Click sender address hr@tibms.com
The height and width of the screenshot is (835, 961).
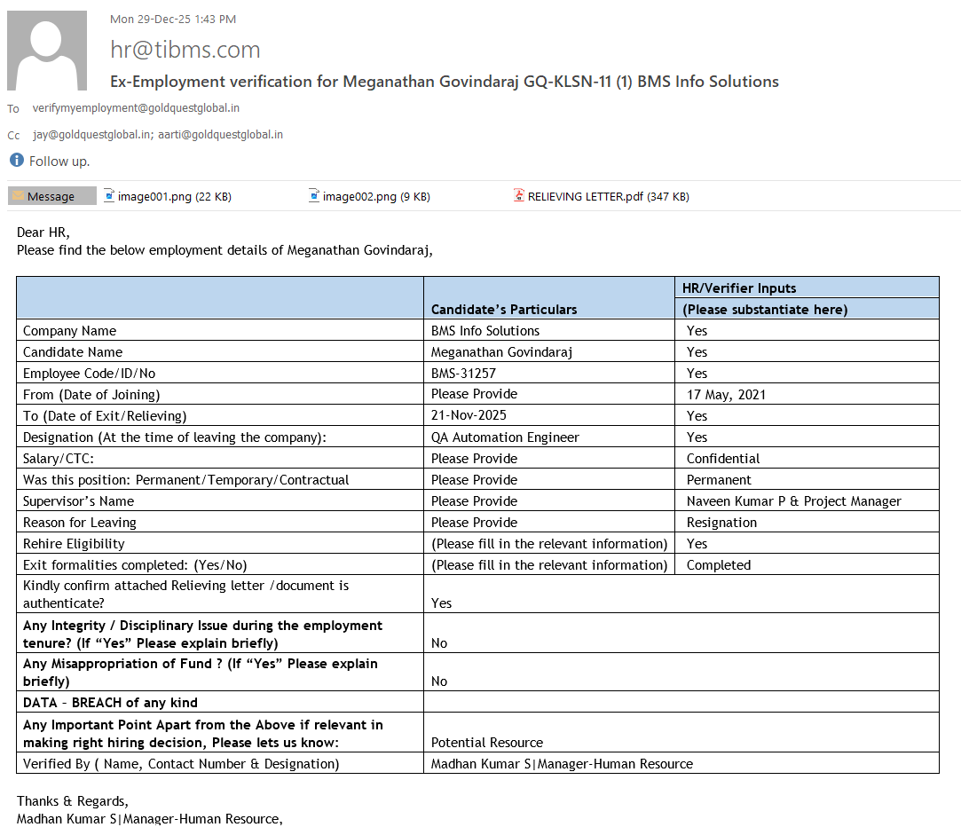click(185, 50)
